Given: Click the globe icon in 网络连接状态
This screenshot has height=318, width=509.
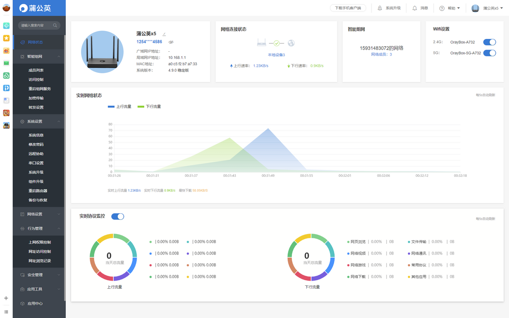Looking at the screenshot, I should (291, 43).
